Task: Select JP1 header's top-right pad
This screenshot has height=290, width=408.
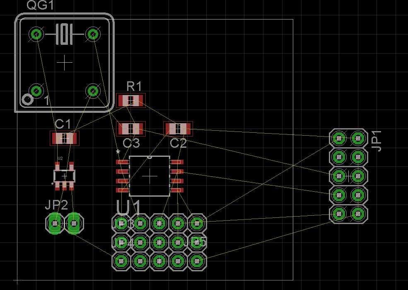Action: [358, 138]
